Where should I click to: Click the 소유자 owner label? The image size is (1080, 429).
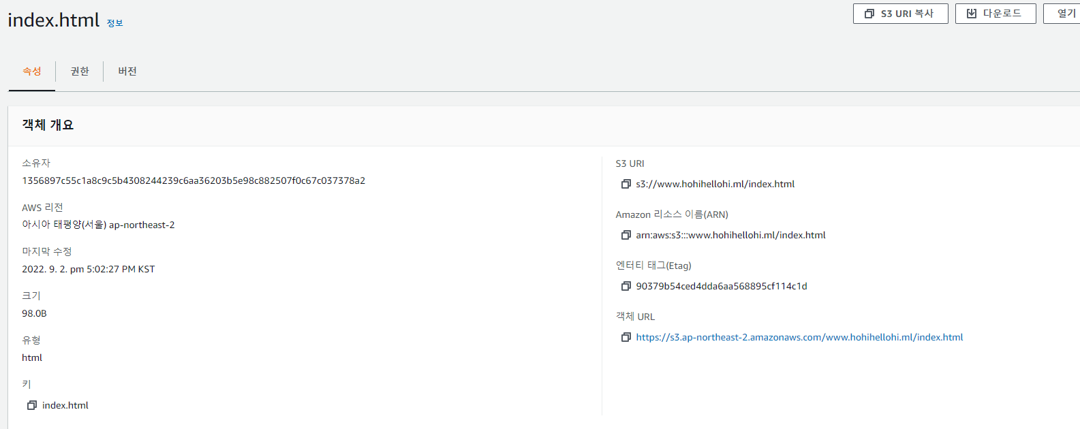coord(36,163)
